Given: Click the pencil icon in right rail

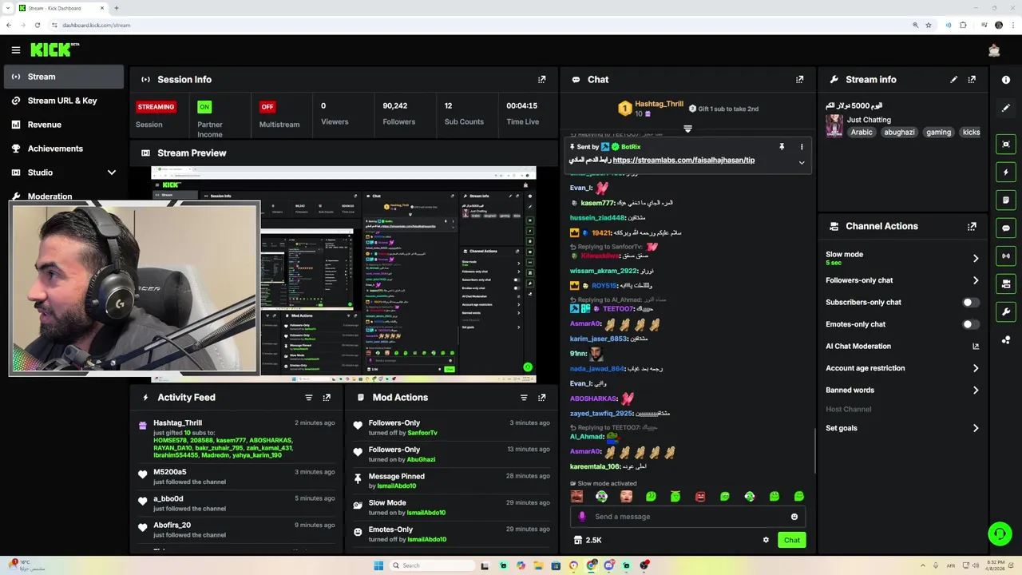Looking at the screenshot, I should pyautogui.click(x=1006, y=108).
